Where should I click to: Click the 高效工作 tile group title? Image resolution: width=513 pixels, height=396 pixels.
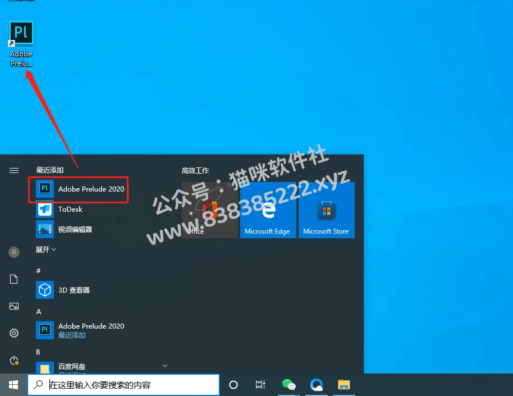click(195, 170)
